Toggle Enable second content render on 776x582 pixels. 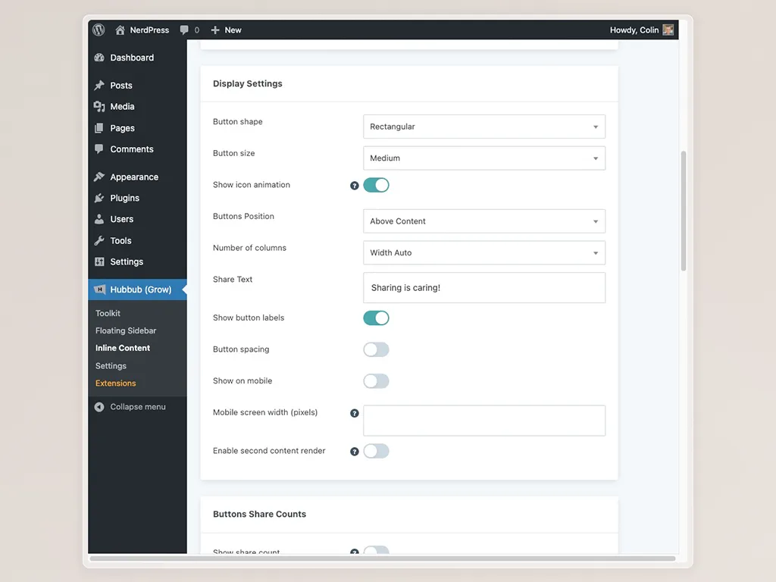click(376, 451)
